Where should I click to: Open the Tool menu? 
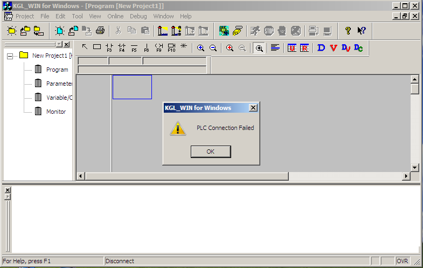(77, 16)
